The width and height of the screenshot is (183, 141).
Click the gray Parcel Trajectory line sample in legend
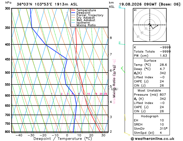tap(73, 15)
